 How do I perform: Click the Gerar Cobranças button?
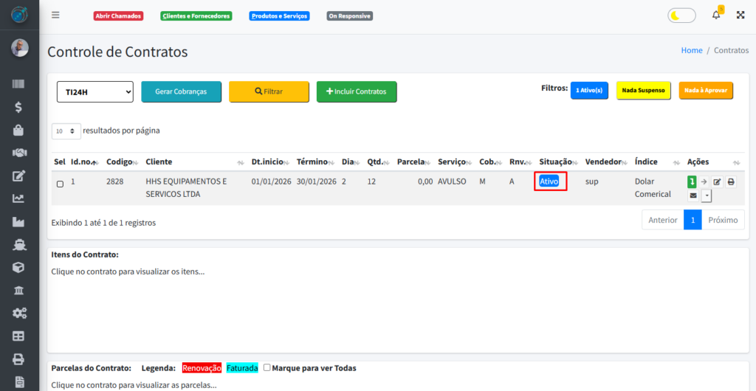pos(181,91)
